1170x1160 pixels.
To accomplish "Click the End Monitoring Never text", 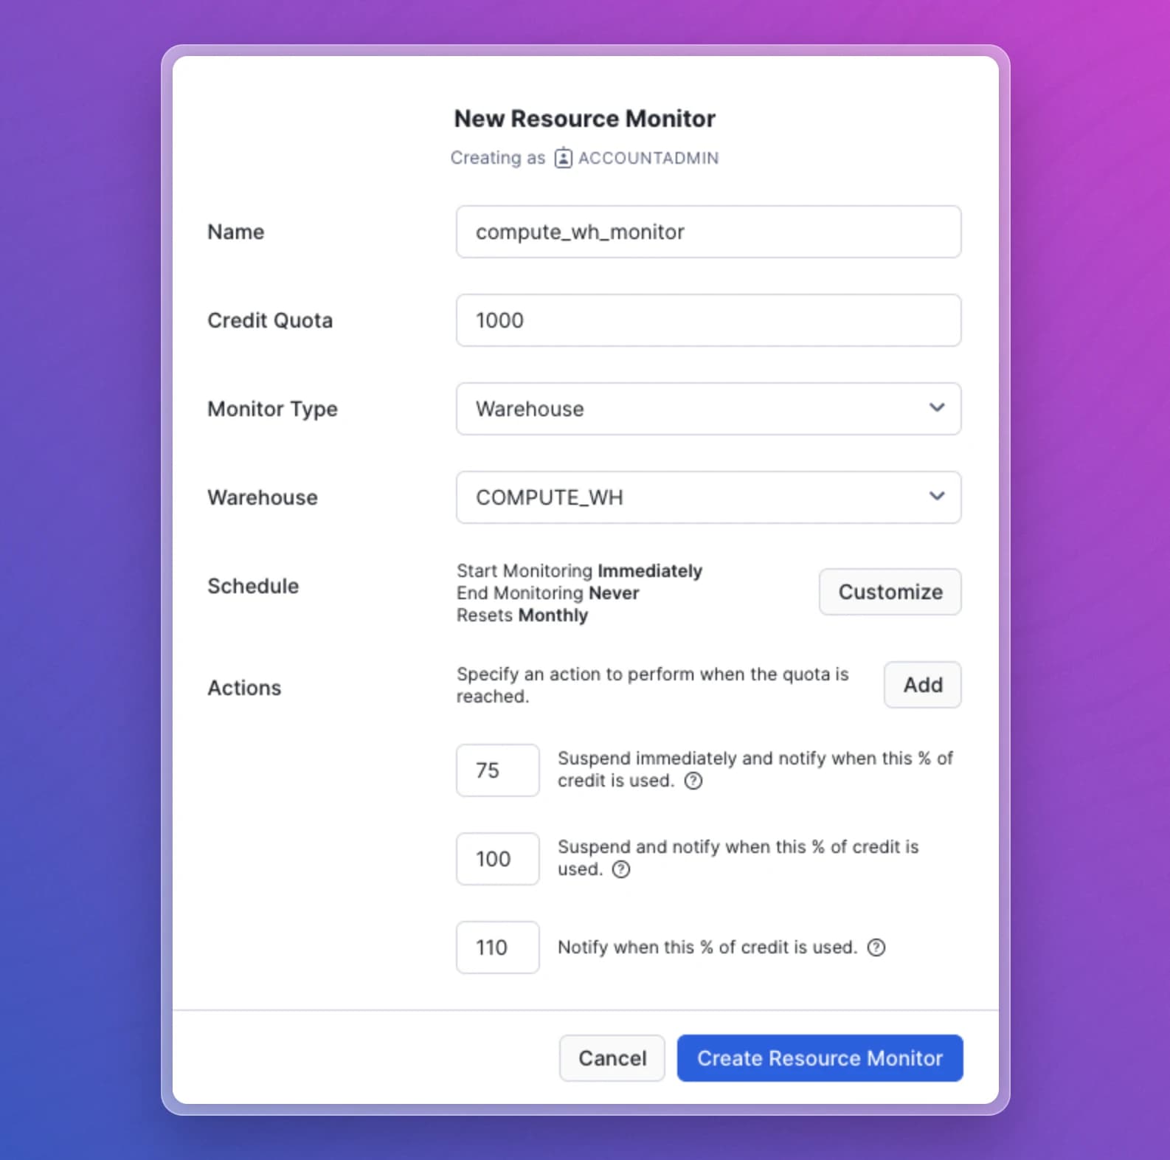I will pos(547,593).
